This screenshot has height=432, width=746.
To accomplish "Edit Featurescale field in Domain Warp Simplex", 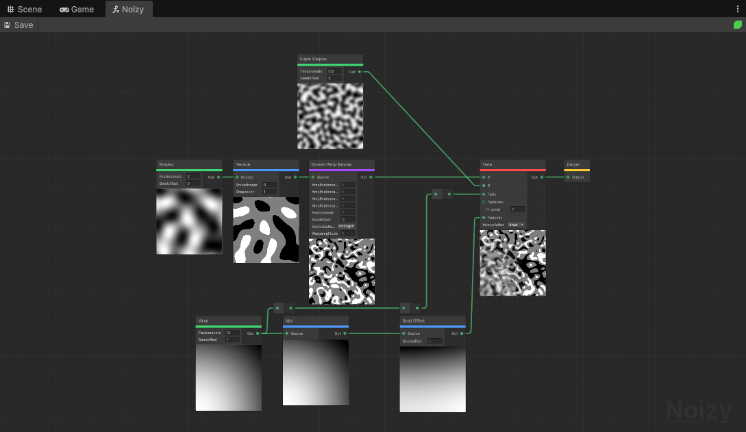I will pyautogui.click(x=348, y=212).
